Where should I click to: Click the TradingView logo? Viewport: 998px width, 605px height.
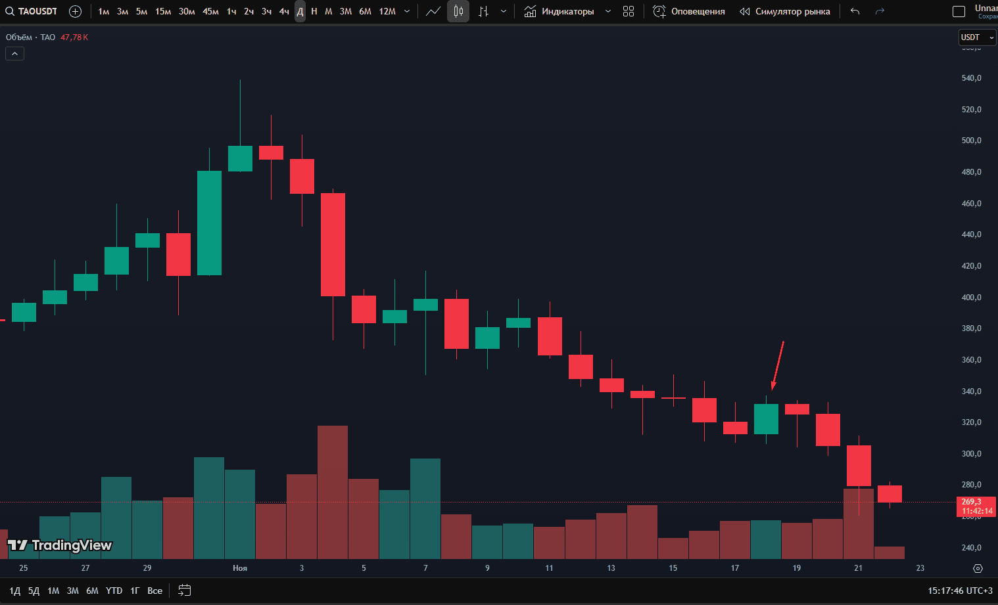(60, 545)
